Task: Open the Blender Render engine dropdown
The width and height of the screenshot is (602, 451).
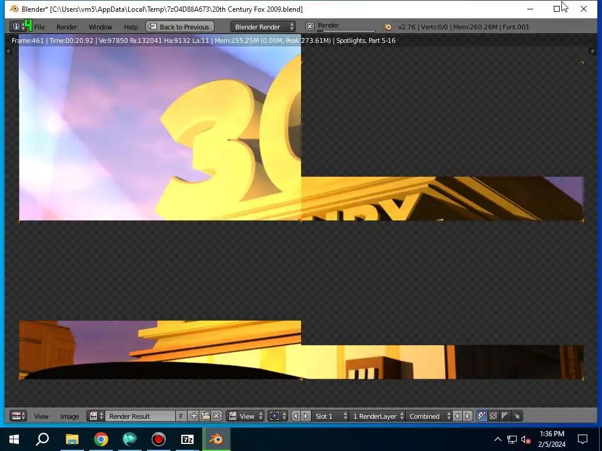Action: (263, 27)
